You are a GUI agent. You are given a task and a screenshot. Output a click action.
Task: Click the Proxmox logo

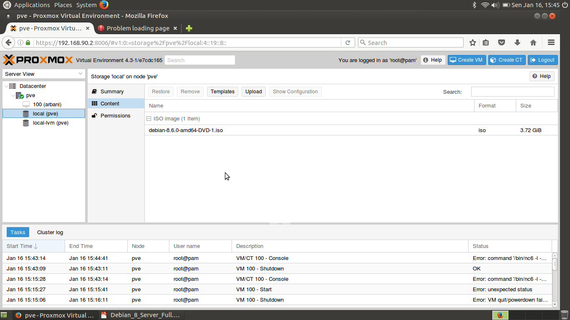pyautogui.click(x=38, y=60)
